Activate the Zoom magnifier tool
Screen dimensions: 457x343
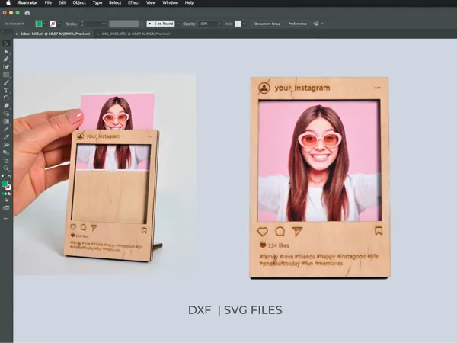6,168
